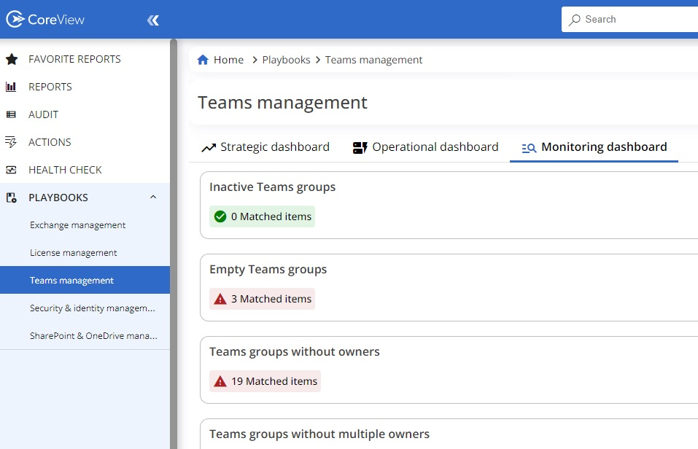Open AUDIT in sidebar
698x449 pixels.
coord(43,114)
